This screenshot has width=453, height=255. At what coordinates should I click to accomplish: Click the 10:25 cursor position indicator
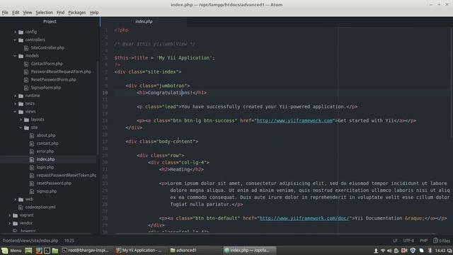[69, 241]
